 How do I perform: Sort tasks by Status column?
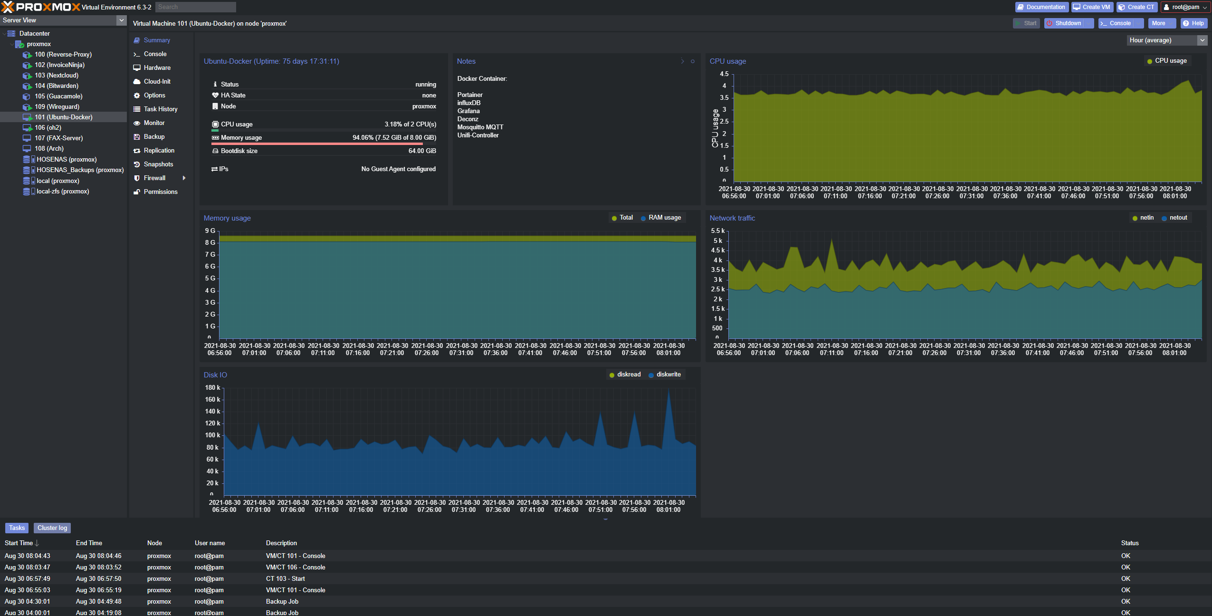[x=1130, y=543]
